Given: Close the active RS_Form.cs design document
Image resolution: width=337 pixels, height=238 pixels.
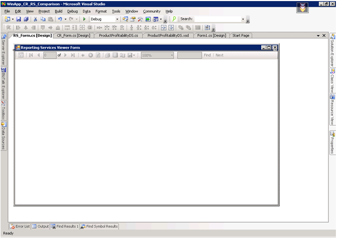Looking at the screenshot, I should point(324,35).
